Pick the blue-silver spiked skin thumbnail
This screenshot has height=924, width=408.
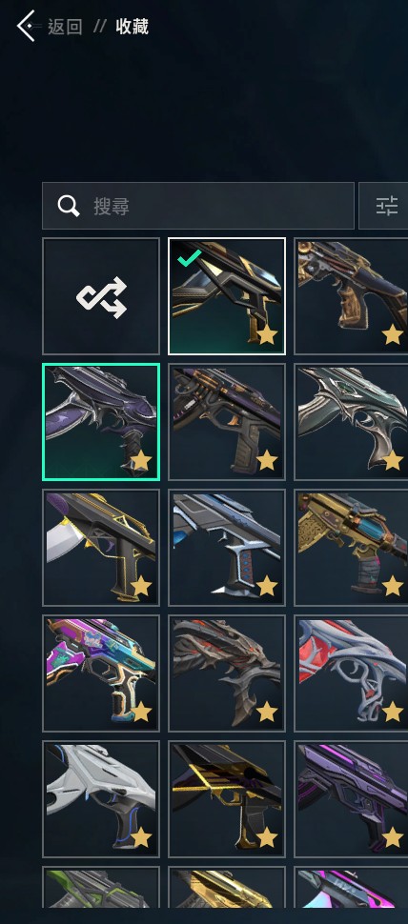tap(227, 548)
